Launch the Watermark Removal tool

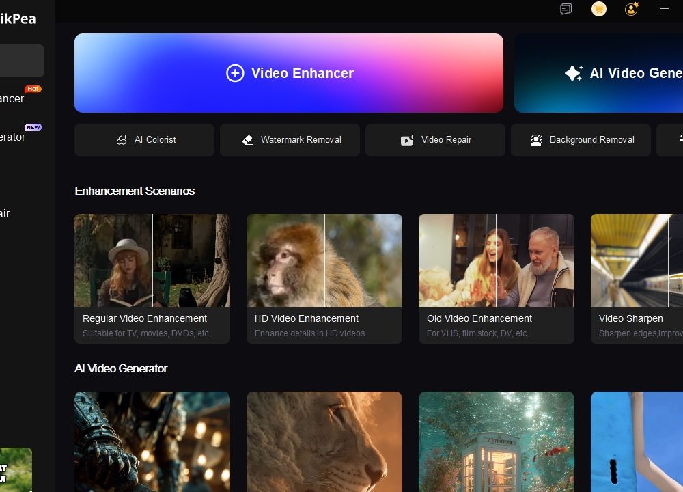tap(290, 140)
